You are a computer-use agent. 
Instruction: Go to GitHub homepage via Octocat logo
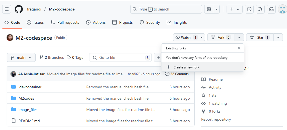19,9
